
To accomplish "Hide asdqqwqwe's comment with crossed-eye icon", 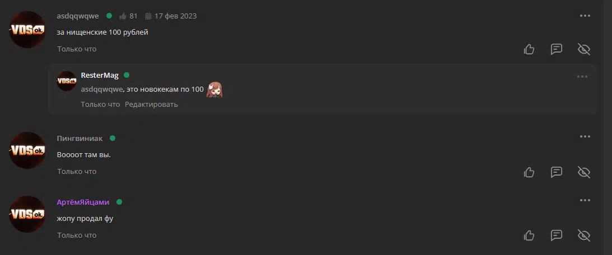I will 584,49.
